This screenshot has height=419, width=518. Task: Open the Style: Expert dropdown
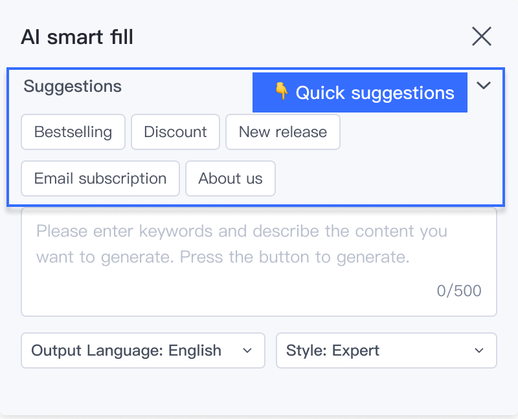(387, 350)
